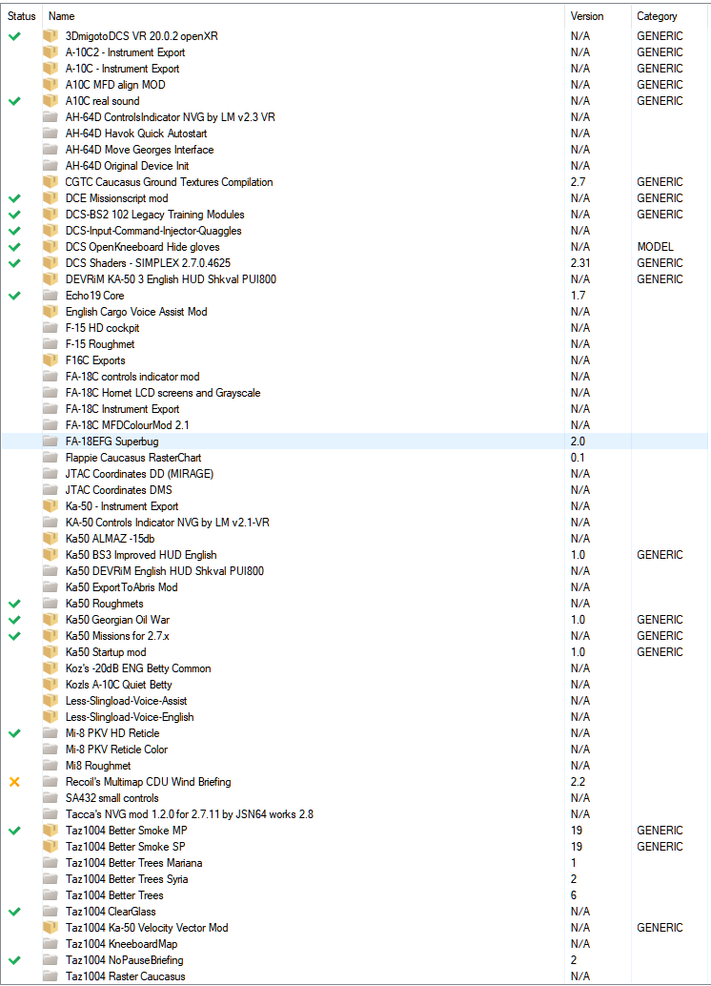Select 'AH-64D ControlsIndicator NVG by LM v2.3 VR'
Screen dimensions: 711x986
point(355,117)
